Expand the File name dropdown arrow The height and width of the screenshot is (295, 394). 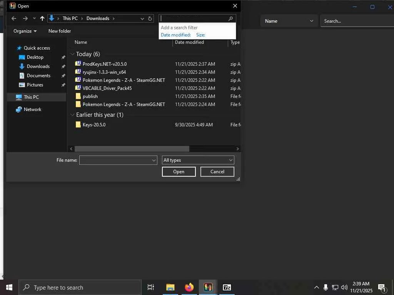(x=154, y=160)
